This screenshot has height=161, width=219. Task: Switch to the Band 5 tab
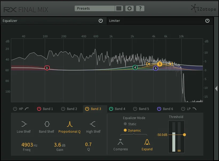click(x=144, y=109)
